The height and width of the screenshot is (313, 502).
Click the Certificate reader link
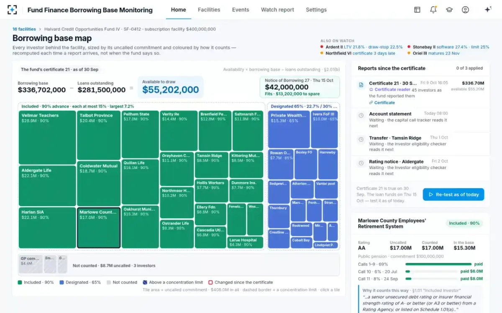click(389, 90)
